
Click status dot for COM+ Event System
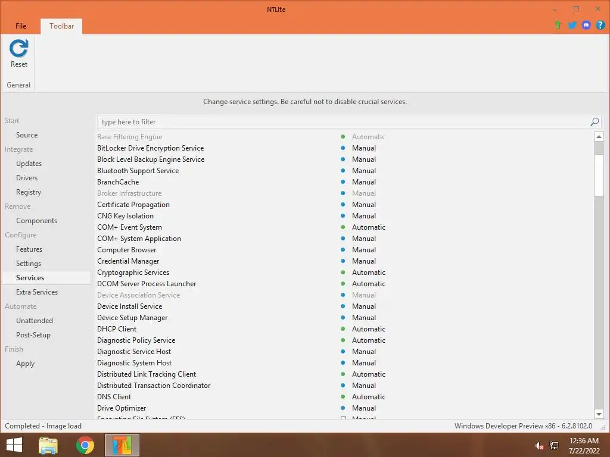pos(343,227)
